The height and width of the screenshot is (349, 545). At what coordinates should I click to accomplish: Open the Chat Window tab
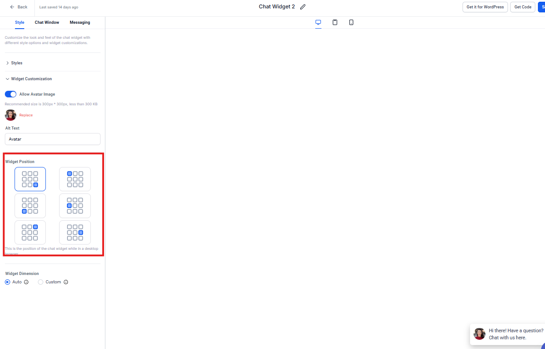(x=47, y=22)
